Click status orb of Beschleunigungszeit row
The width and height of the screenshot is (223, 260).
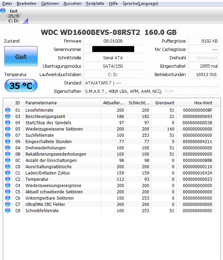(x=8, y=116)
